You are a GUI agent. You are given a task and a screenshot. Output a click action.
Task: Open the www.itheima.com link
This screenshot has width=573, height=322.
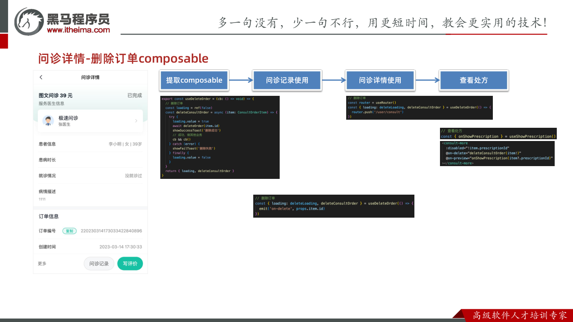coord(78,30)
